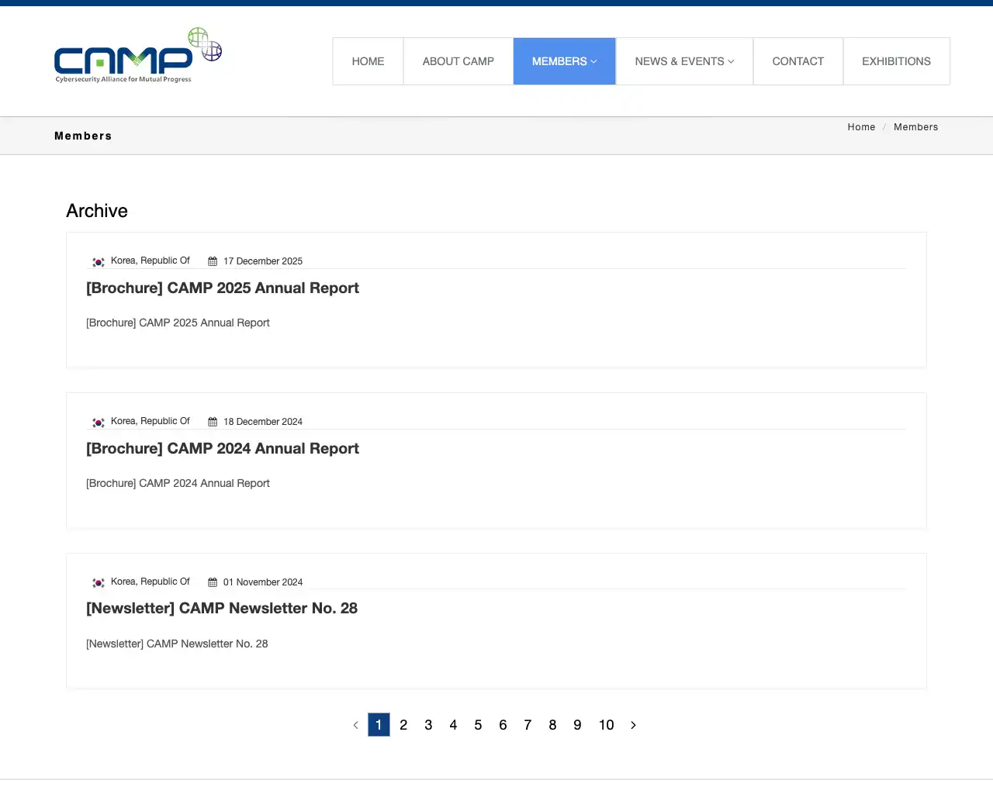993x794 pixels.
Task: Click calendar icon next to 17 December 2025
Action: coord(213,261)
